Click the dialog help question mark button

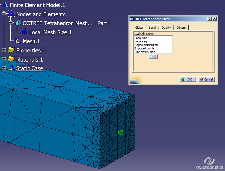(x=210, y=19)
